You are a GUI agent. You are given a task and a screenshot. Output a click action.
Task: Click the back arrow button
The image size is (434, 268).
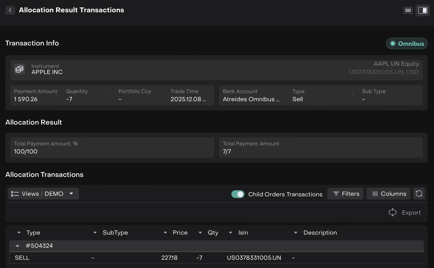[10, 10]
